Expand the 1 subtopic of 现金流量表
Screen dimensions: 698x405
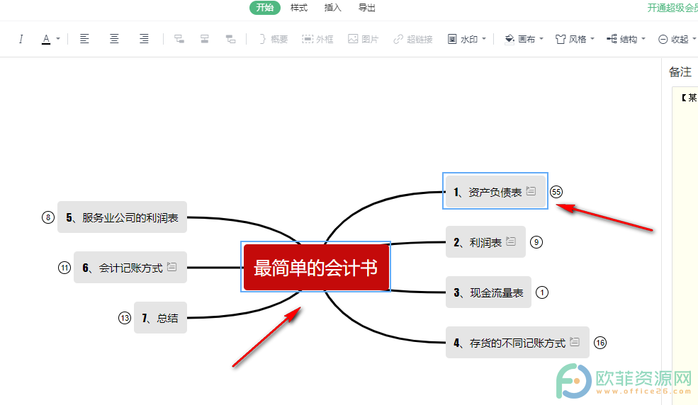pos(542,292)
